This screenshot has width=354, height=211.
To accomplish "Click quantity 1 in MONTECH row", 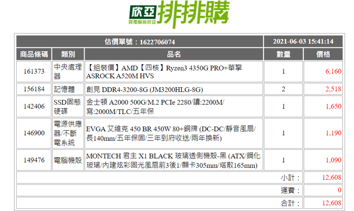I will click(283, 160).
